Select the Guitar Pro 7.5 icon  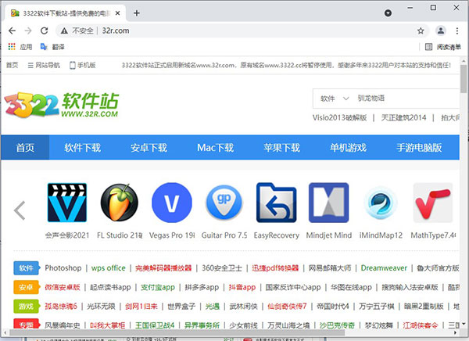(x=224, y=203)
